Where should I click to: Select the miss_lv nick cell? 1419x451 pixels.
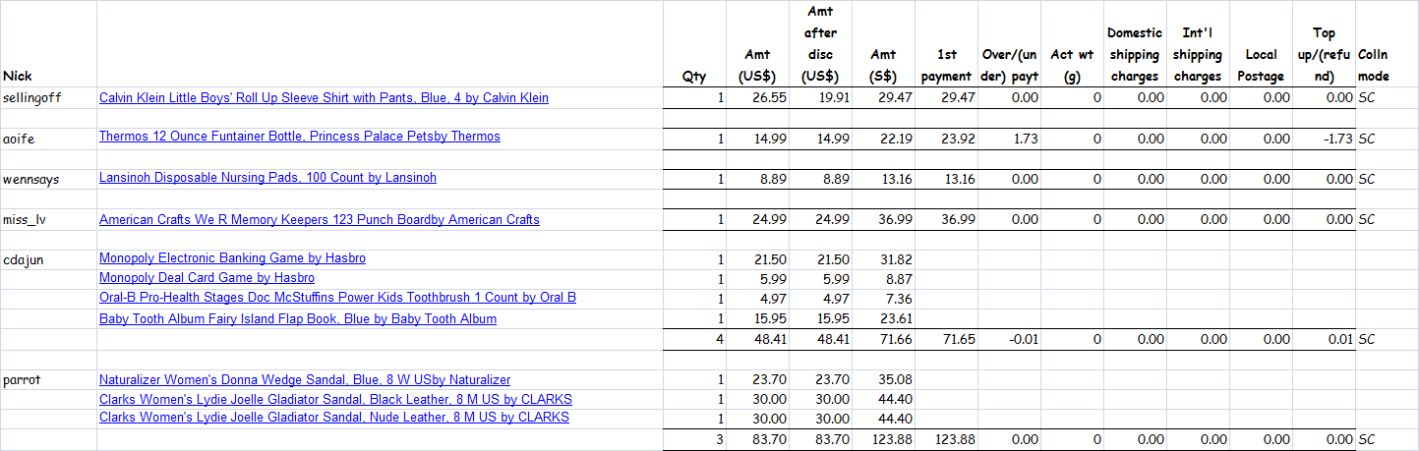(48, 220)
